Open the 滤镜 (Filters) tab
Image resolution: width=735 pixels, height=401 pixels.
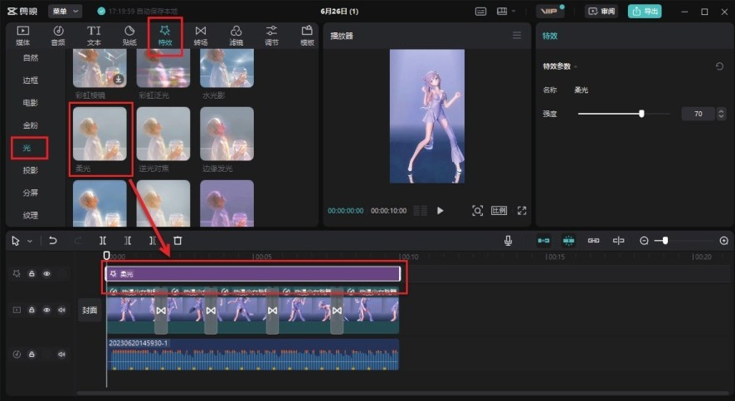tap(236, 36)
